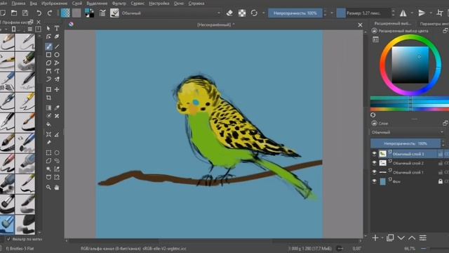Select the Calligraphy tool
Viewport: 449px width, 253px height.
[57, 37]
